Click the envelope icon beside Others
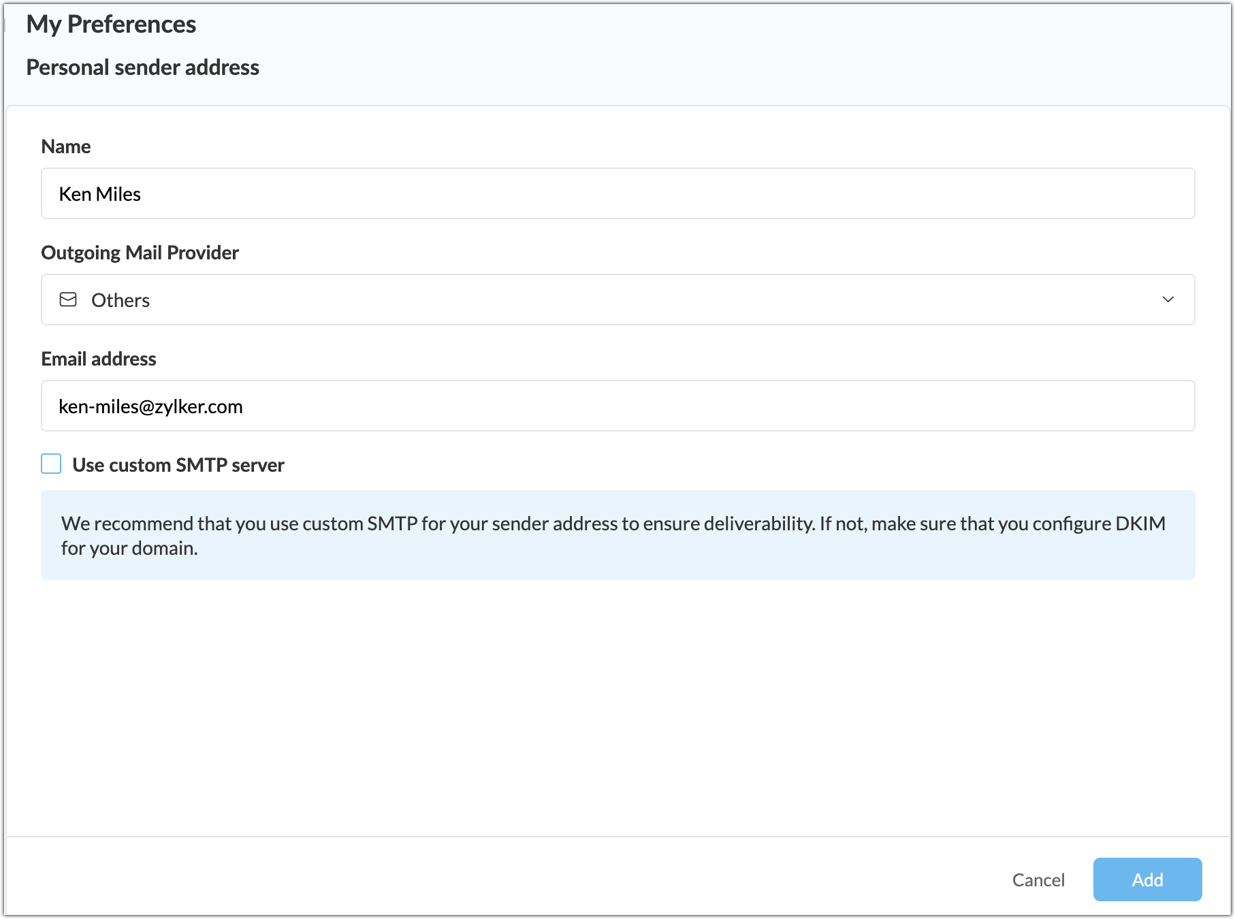This screenshot has height=919, width=1235. (x=68, y=300)
